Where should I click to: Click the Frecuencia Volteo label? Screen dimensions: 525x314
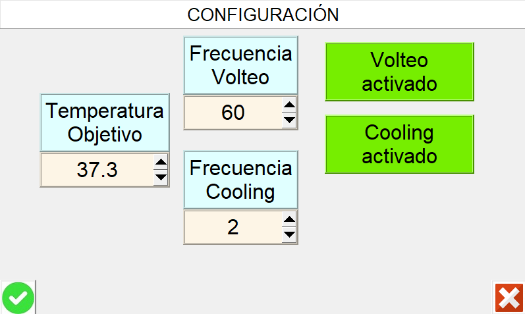coord(240,65)
